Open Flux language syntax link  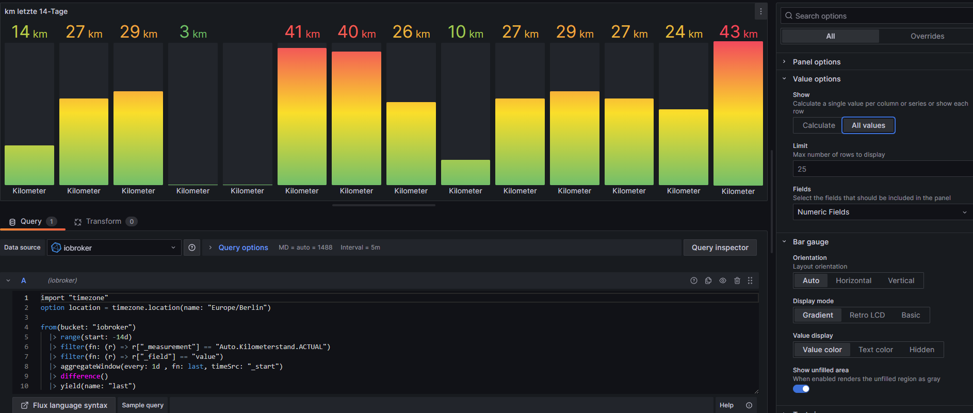[64, 405]
